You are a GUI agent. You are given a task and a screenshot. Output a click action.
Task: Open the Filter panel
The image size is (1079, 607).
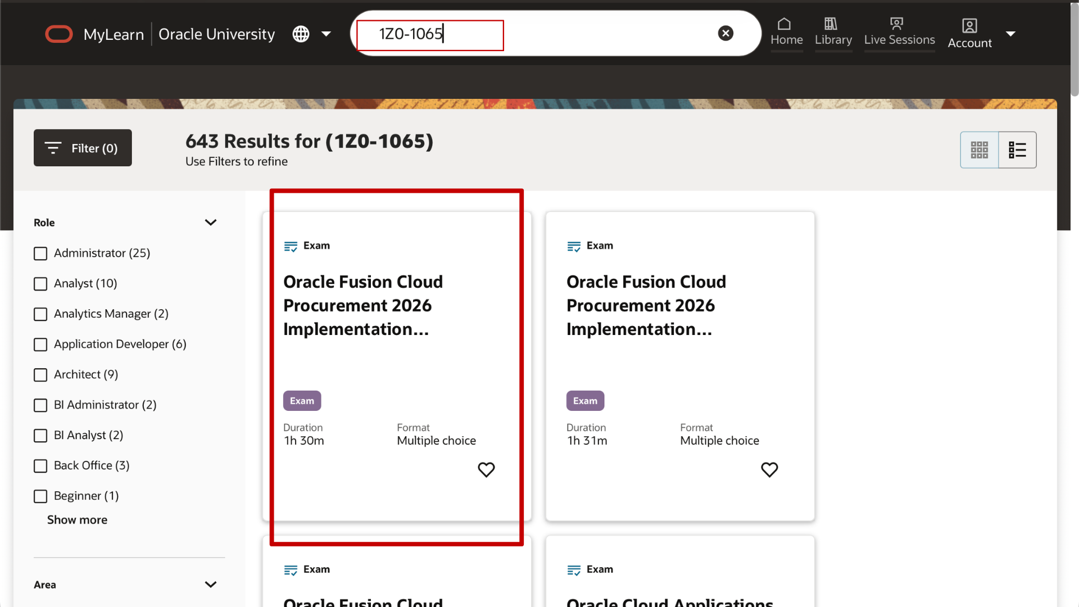[x=82, y=147]
